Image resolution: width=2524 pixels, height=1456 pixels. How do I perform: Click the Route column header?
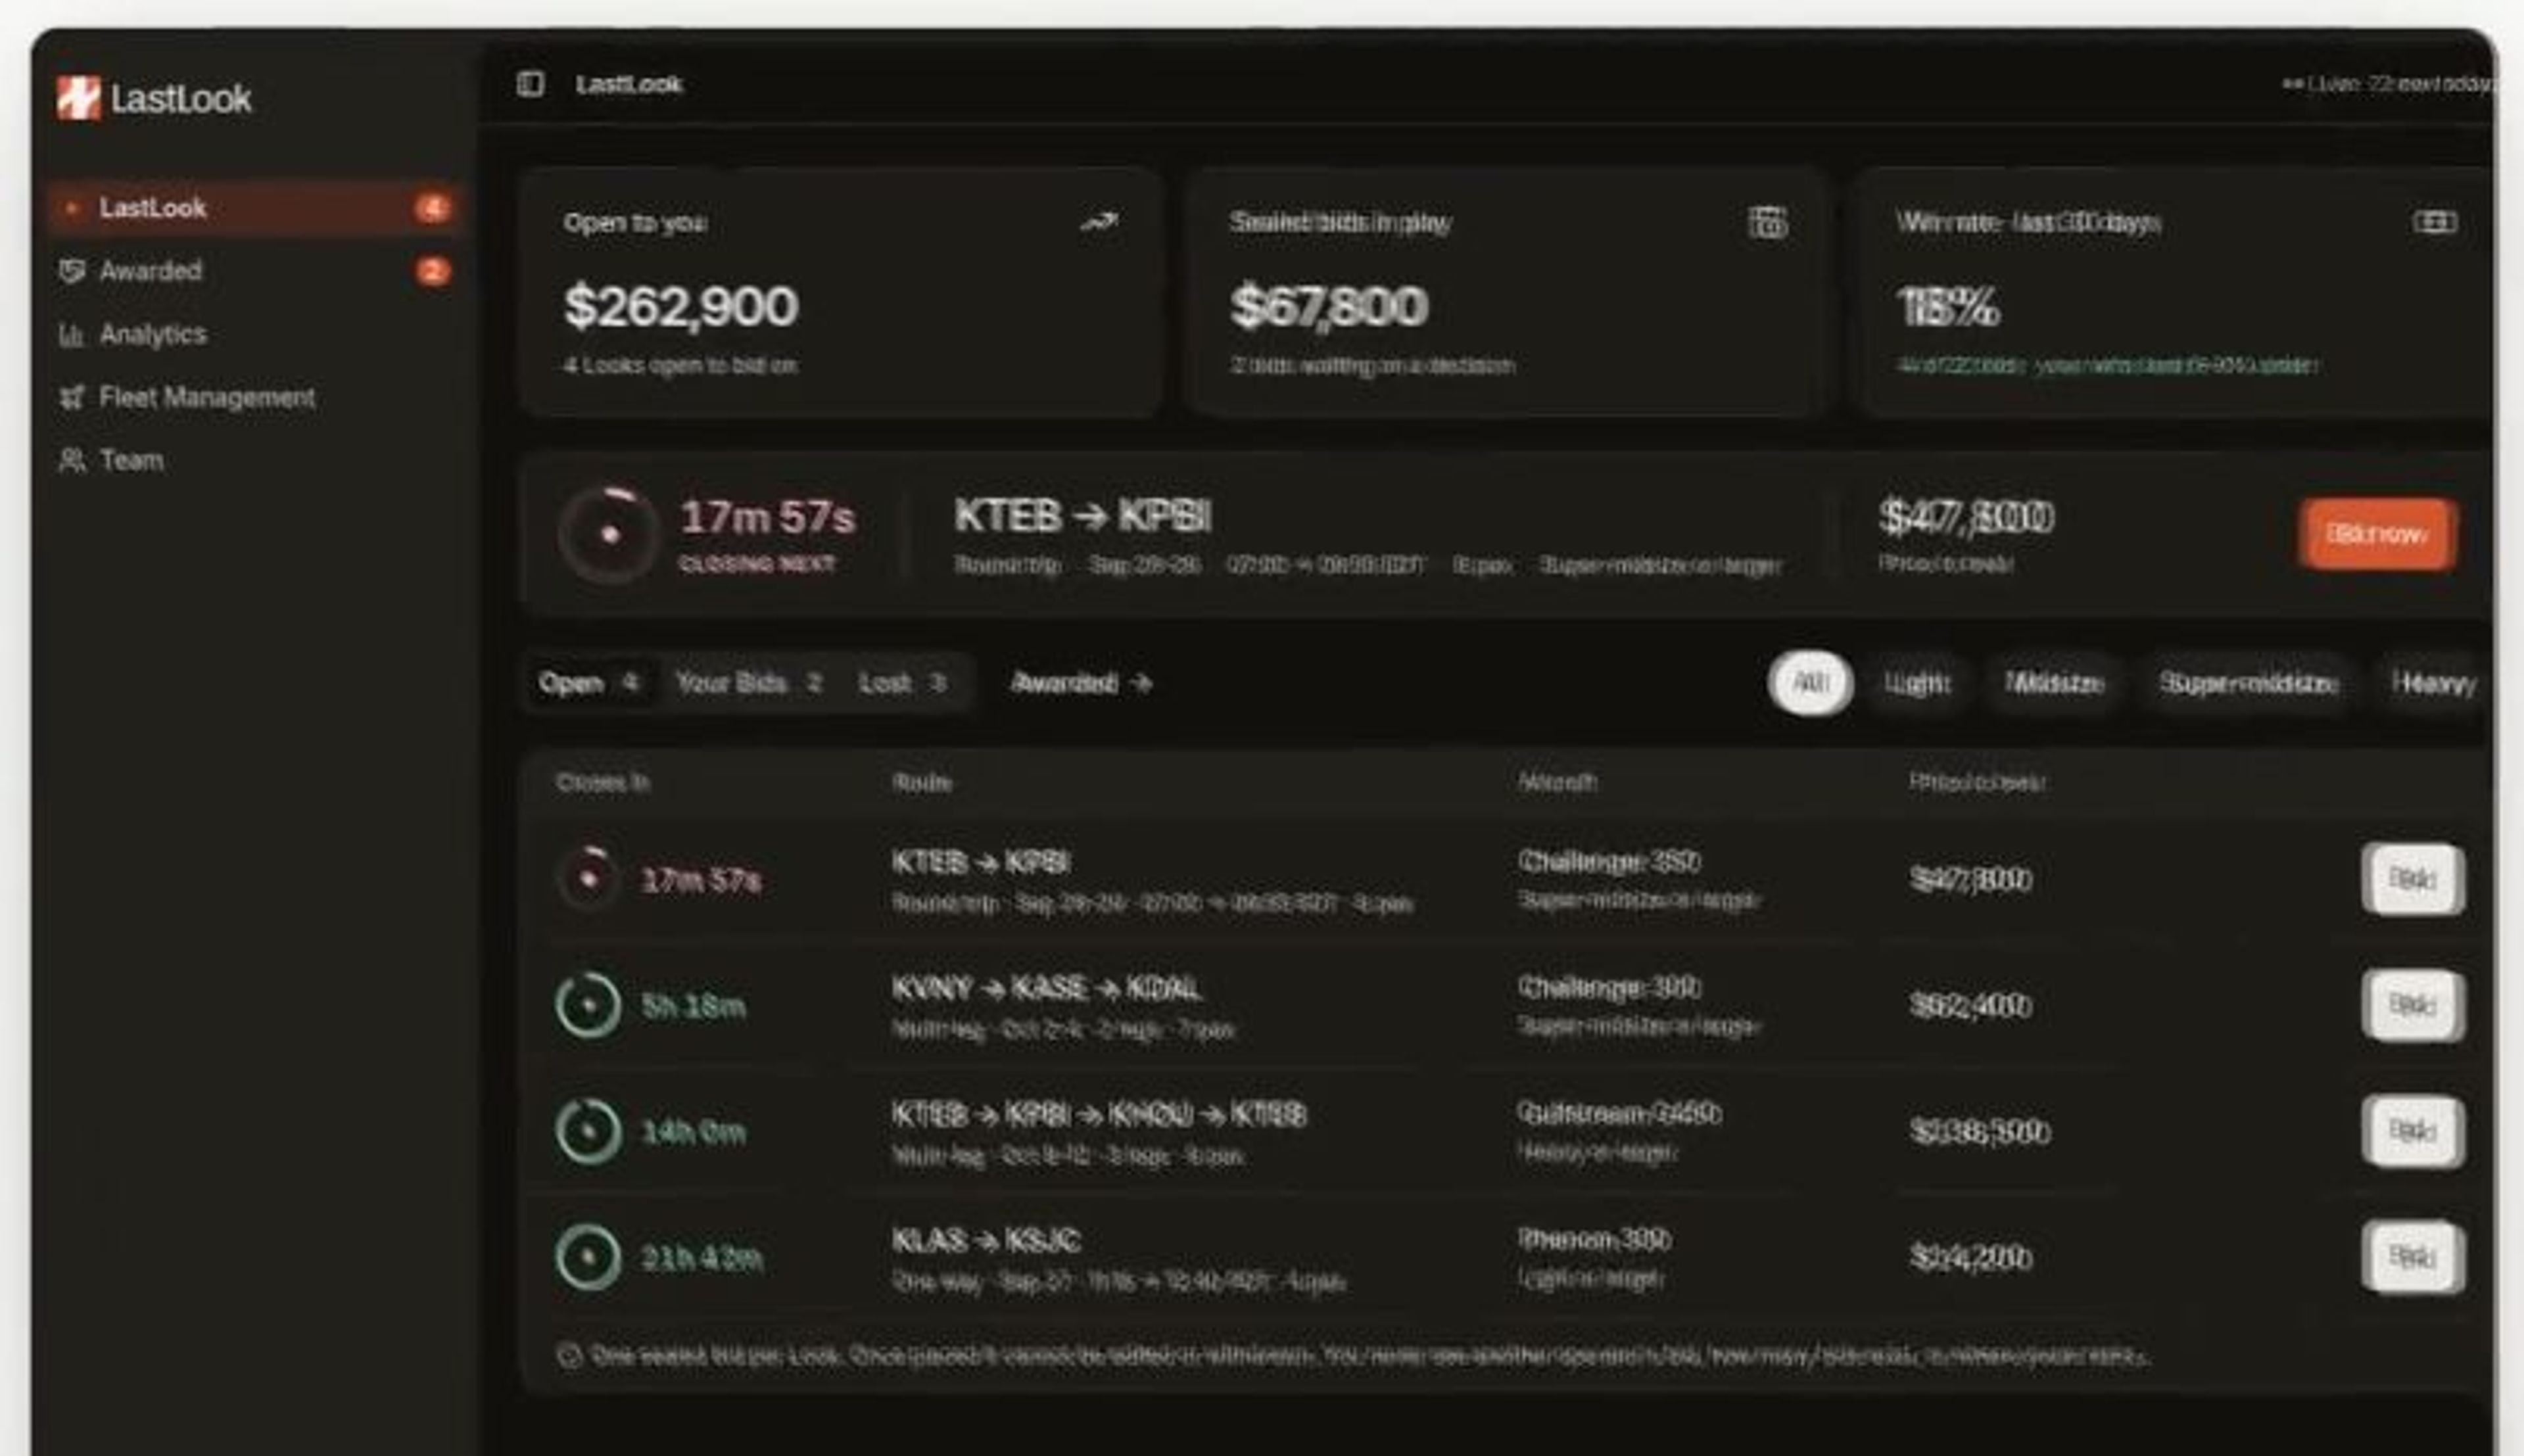(922, 782)
